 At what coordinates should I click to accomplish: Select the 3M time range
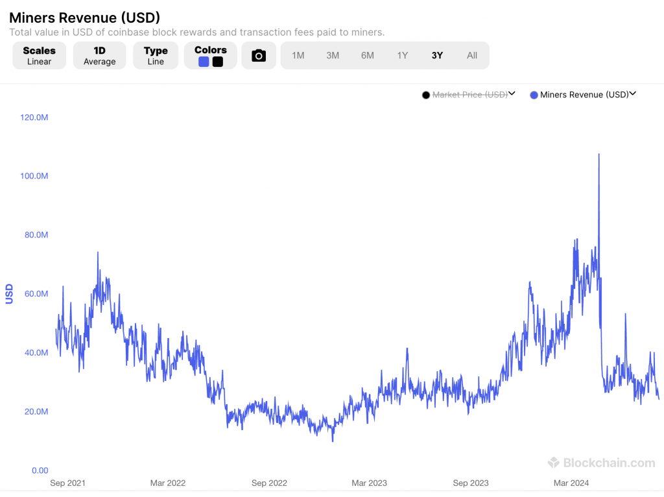pyautogui.click(x=333, y=56)
